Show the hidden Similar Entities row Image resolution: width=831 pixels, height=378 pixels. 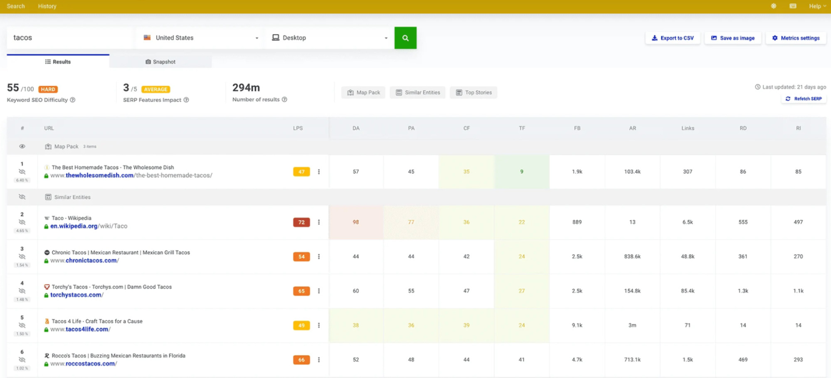22,197
